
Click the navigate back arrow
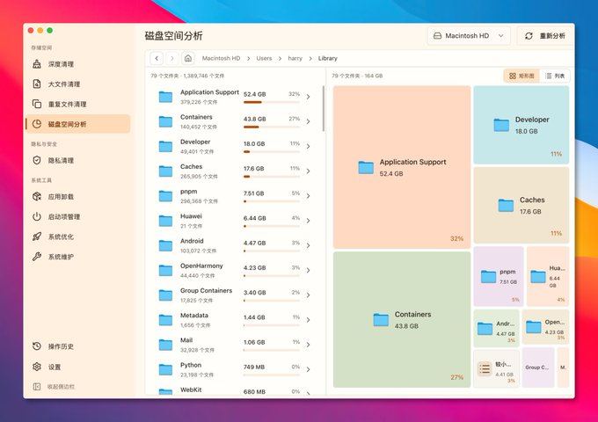coord(157,58)
